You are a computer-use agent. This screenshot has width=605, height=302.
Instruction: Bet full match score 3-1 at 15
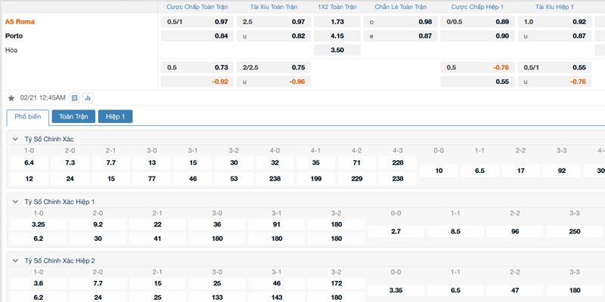[193, 162]
